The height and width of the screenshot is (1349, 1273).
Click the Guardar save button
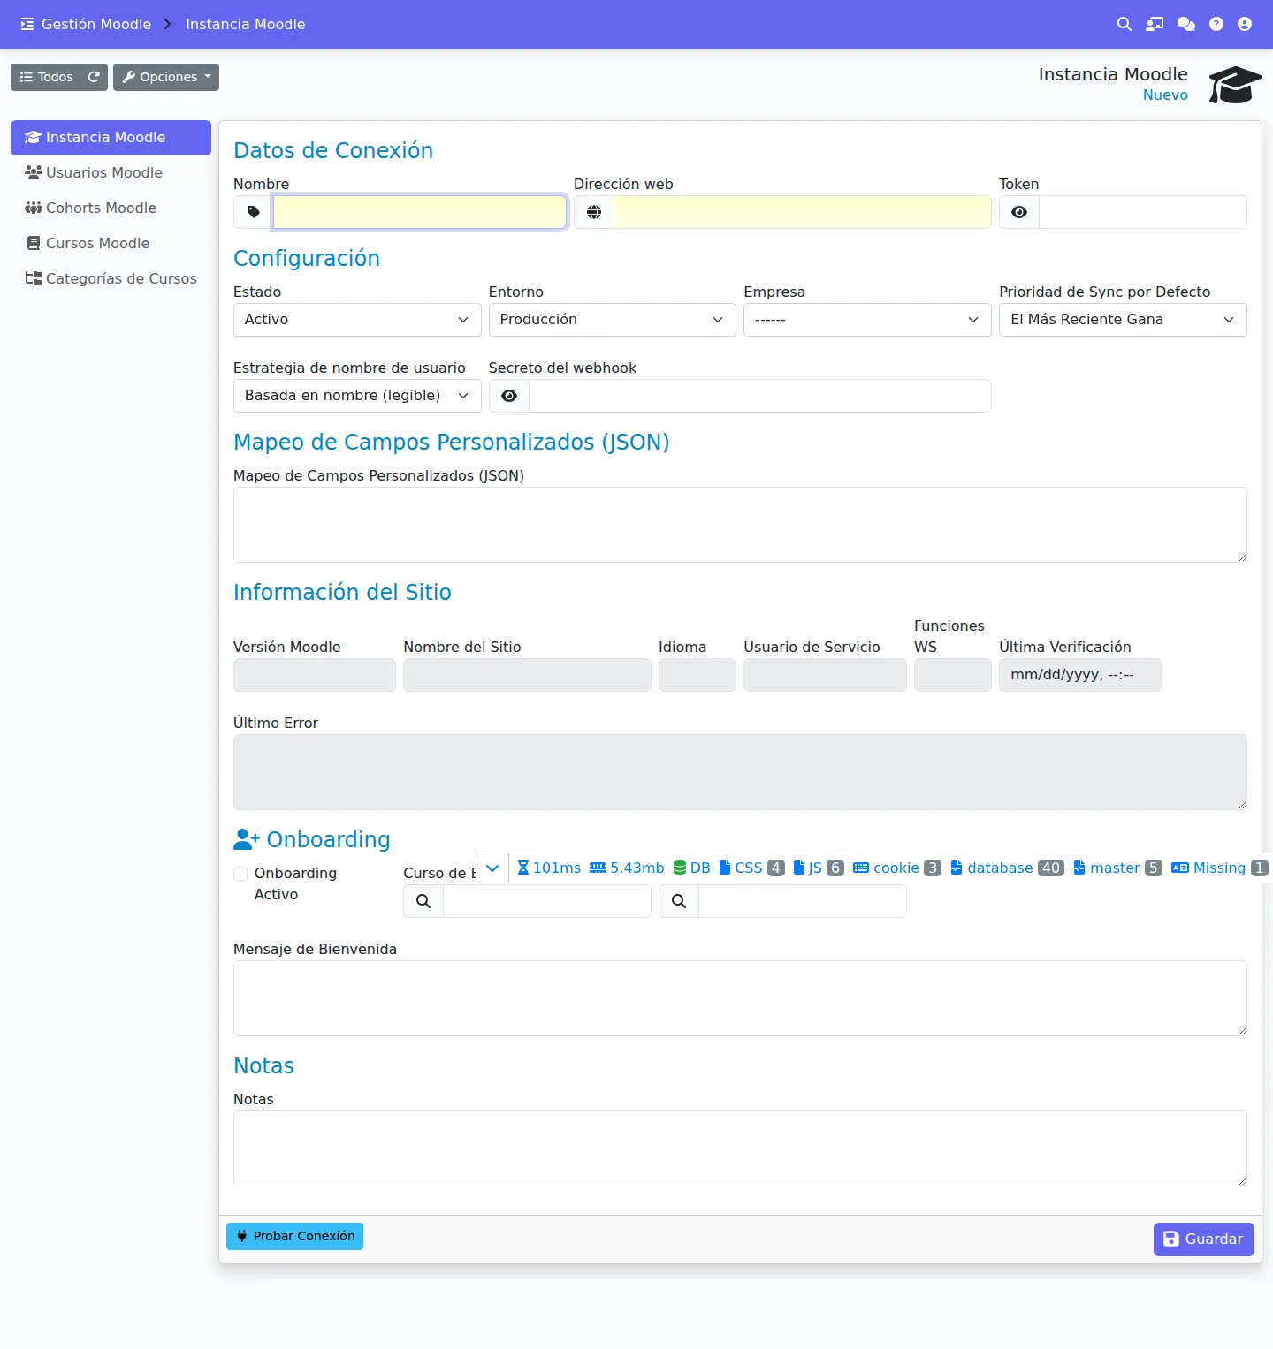pyautogui.click(x=1203, y=1239)
